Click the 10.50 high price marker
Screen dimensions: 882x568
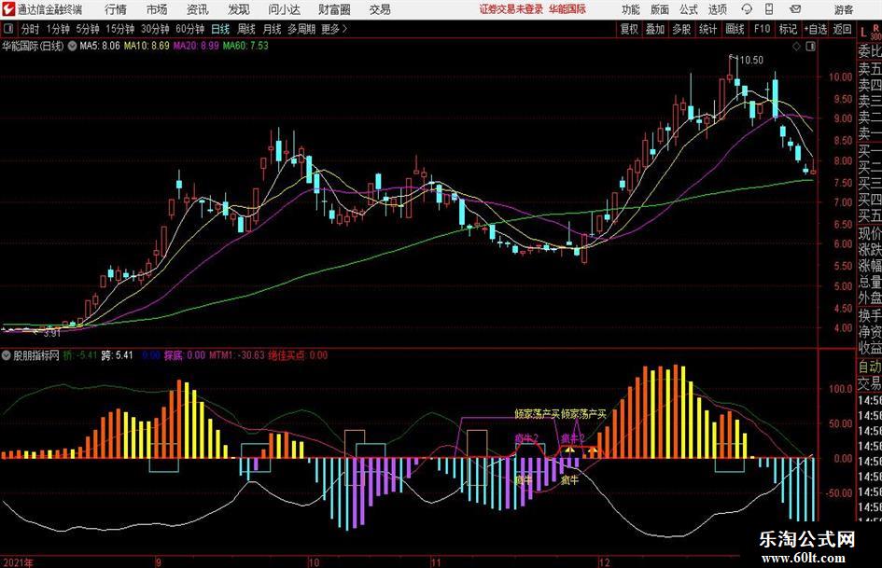point(751,61)
